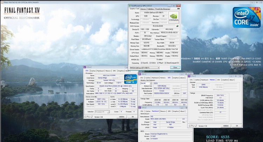Viewport: 263px width, 142px height.
Task: Click OK in the CPU-Z Memory window
Action: 237,126
